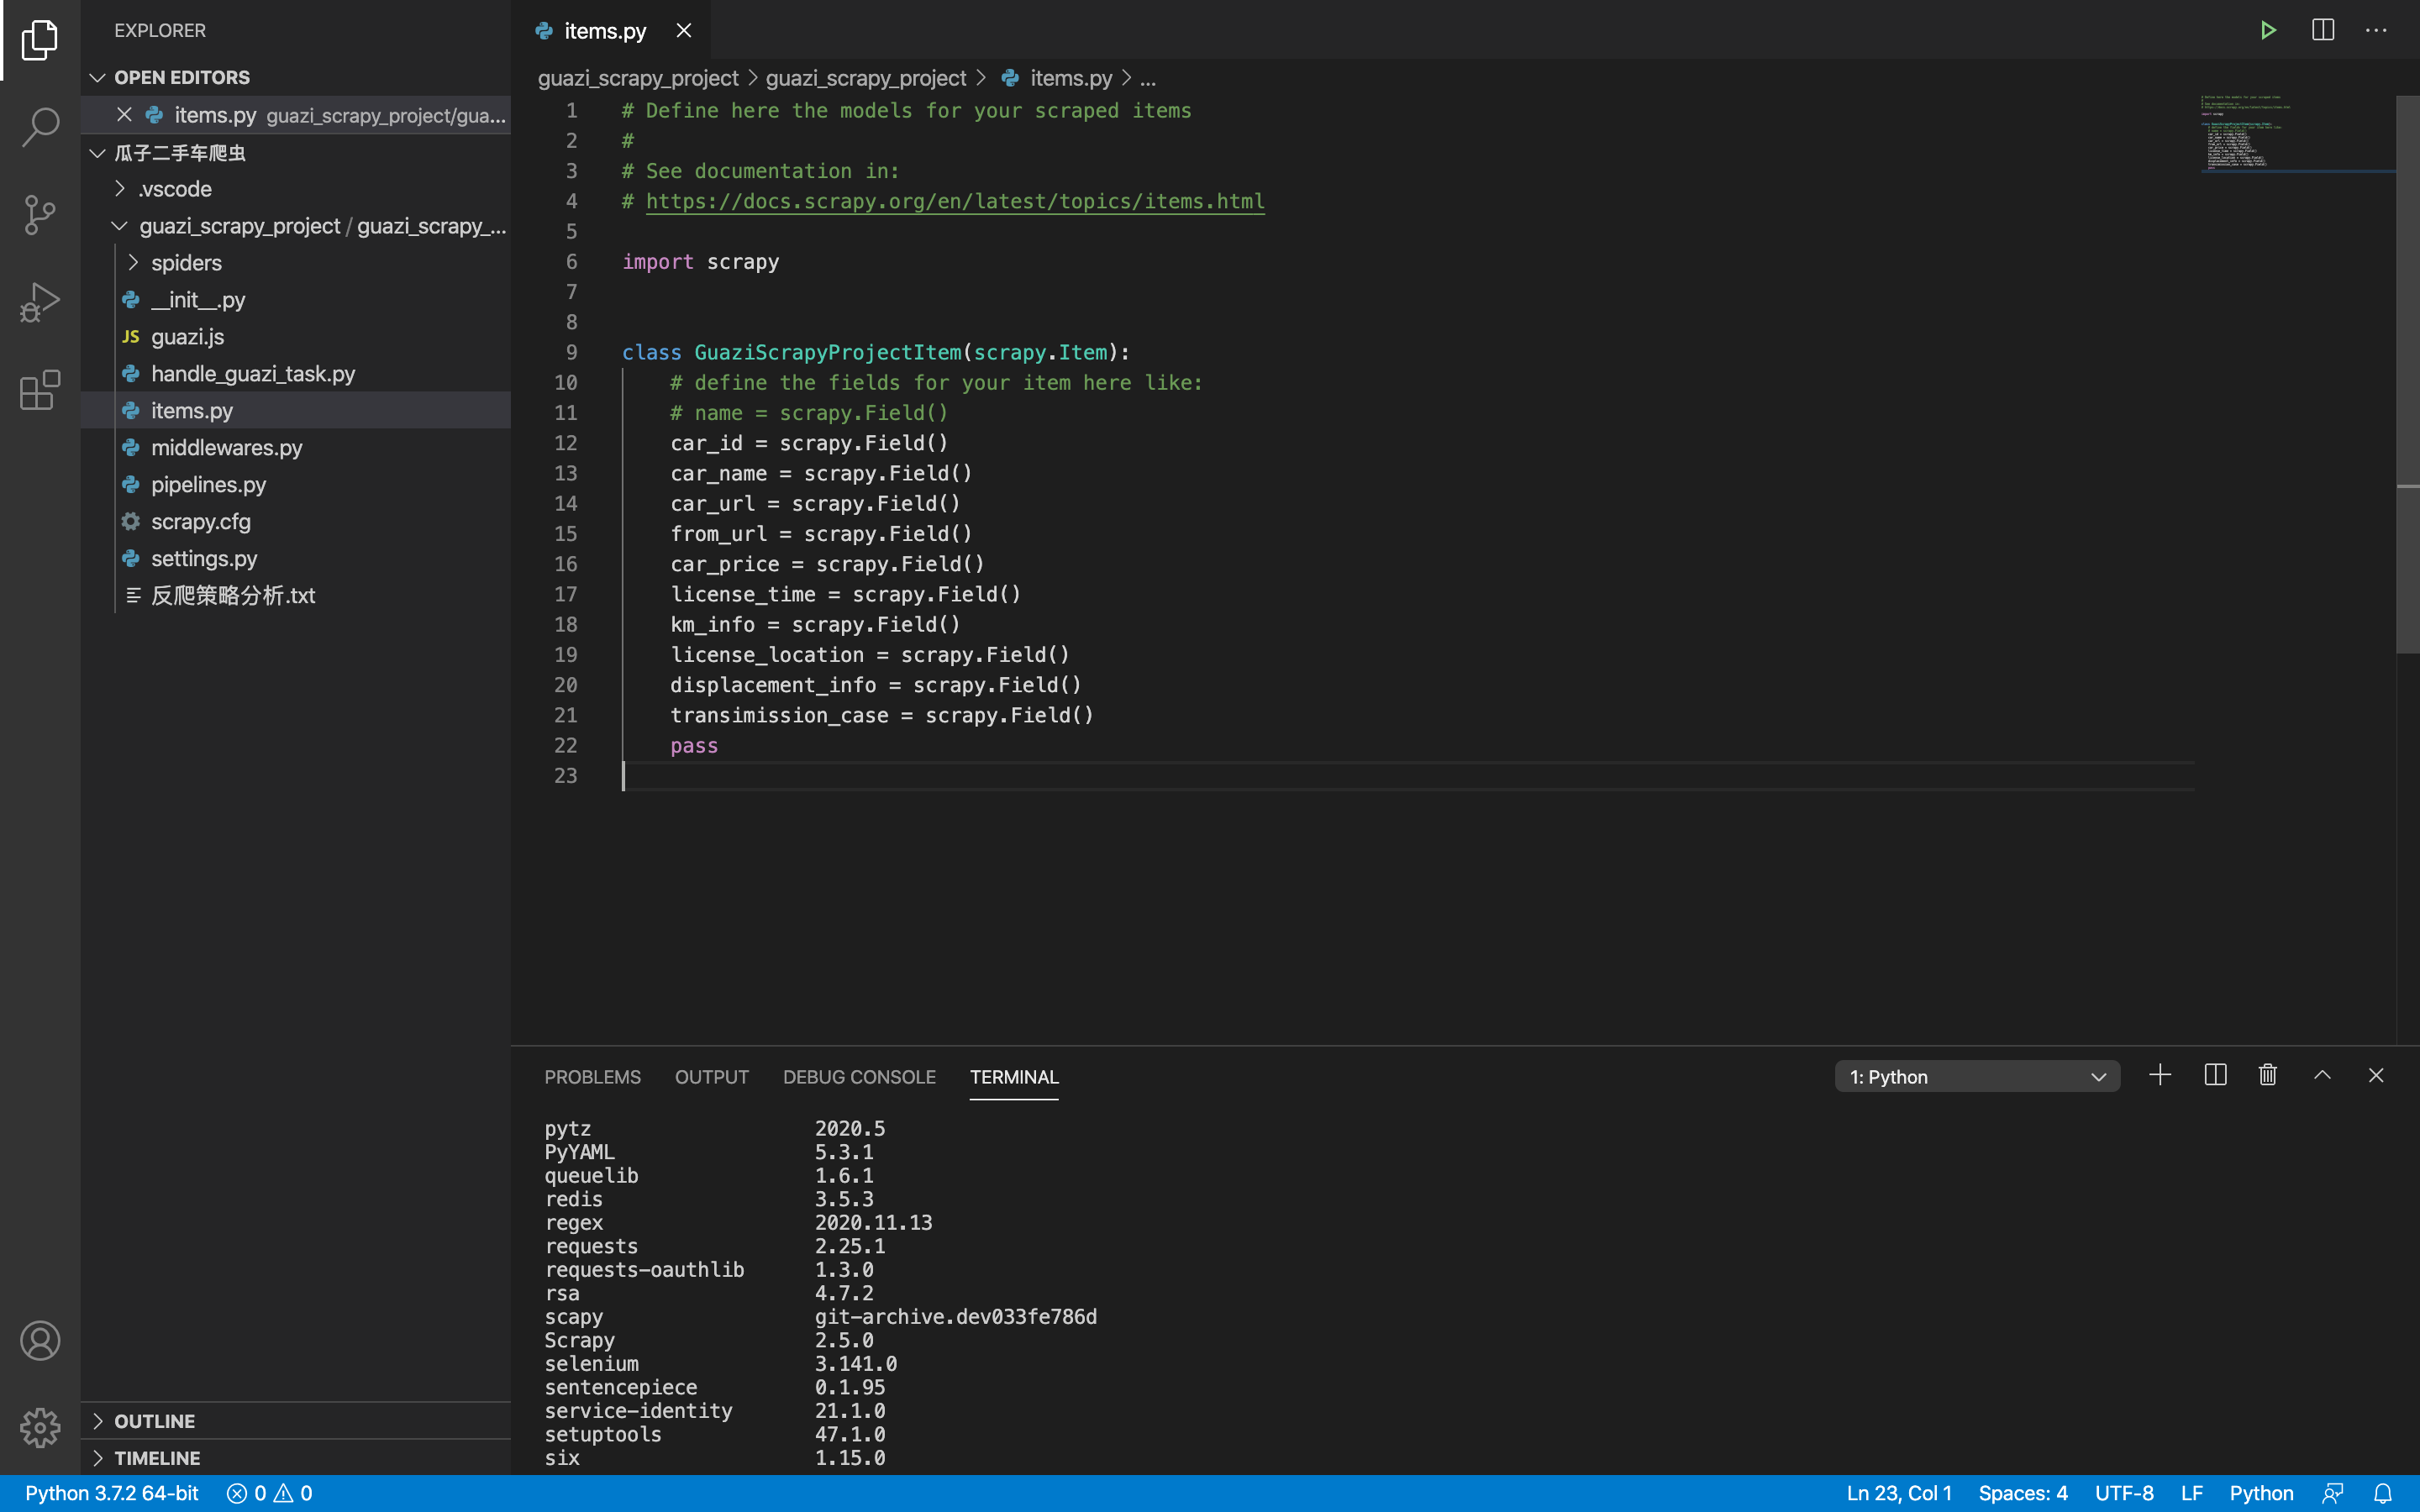Split the editor to the right

click(x=2322, y=30)
